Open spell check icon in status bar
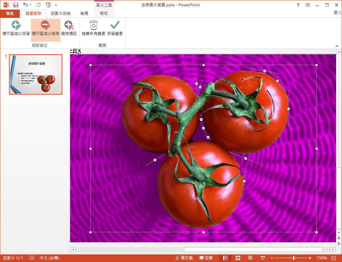The height and width of the screenshot is (262, 342). pos(32,258)
